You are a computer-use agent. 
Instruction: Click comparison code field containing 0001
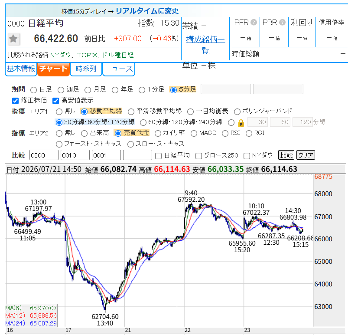point(107,155)
